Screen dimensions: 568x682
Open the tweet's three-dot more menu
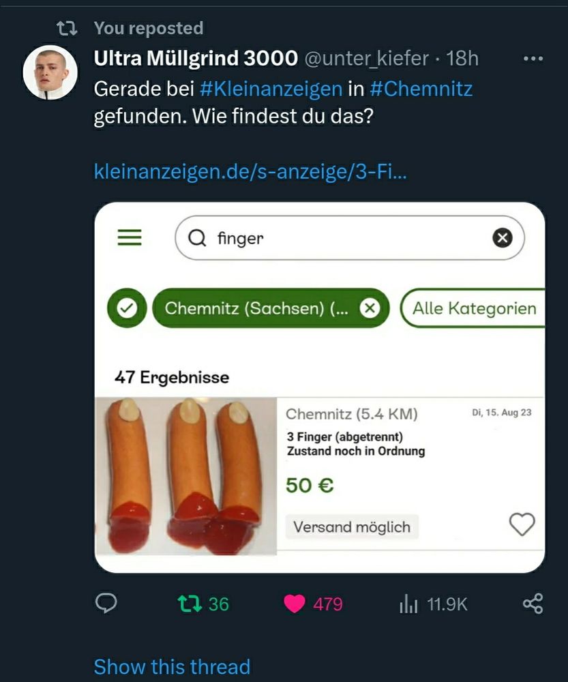click(533, 59)
